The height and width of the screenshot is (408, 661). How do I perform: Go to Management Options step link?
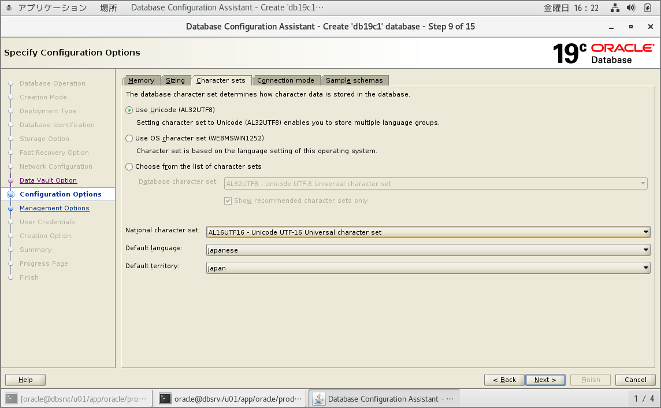click(x=54, y=208)
